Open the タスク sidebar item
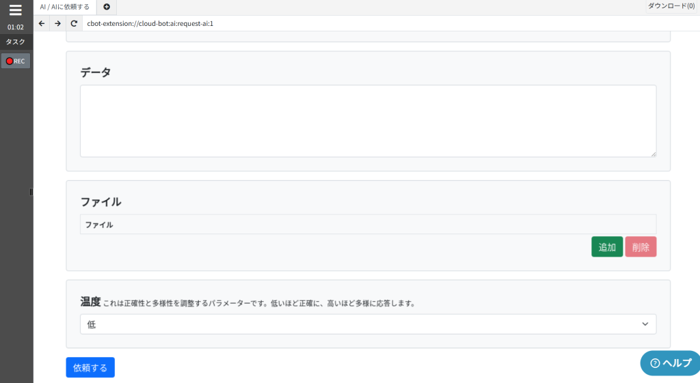Viewport: 700px width, 383px height. coord(16,42)
